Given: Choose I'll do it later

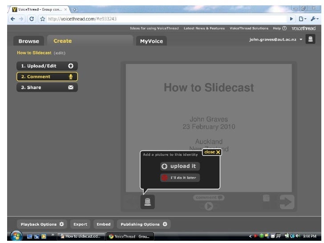Looking at the screenshot, I should [x=180, y=178].
